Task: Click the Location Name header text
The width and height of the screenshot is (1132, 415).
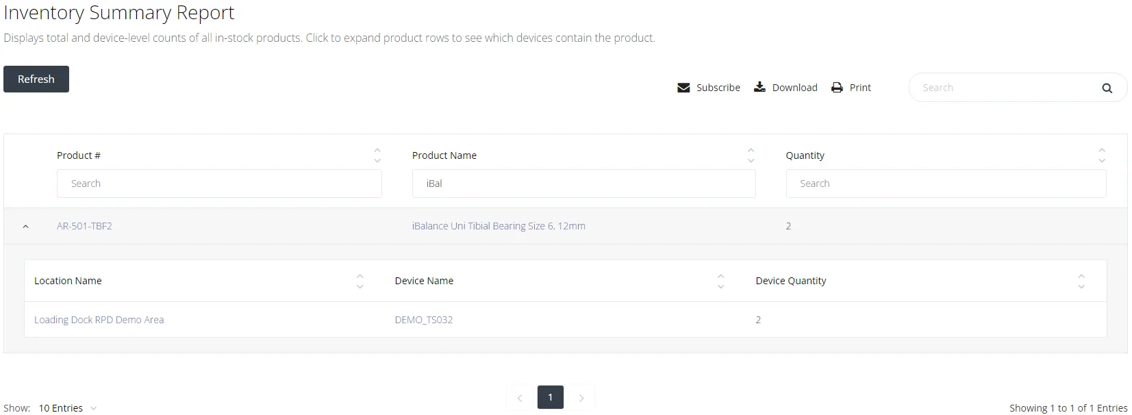Action: click(68, 281)
